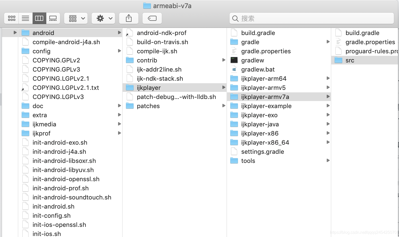Image resolution: width=399 pixels, height=237 pixels.
Task: Click the gradle.properties text file icon in third column
Action: (234, 51)
